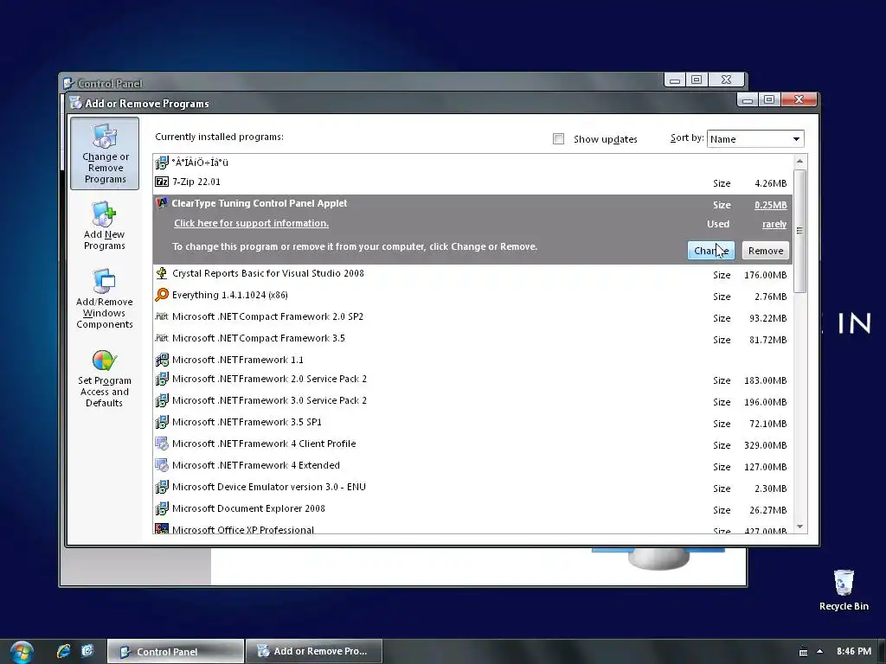Image resolution: width=886 pixels, height=664 pixels.
Task: Select Crystal Reports Basic for Visual Studio 2008
Action: 472,274
